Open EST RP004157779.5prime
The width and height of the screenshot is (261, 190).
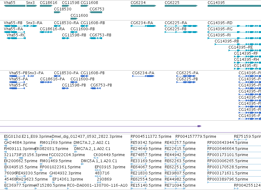176,140
